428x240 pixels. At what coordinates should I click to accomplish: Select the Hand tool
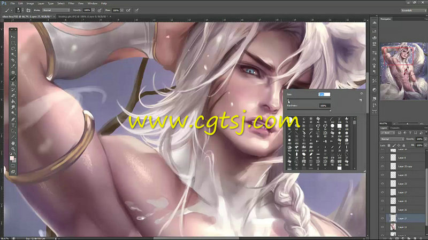(13, 143)
